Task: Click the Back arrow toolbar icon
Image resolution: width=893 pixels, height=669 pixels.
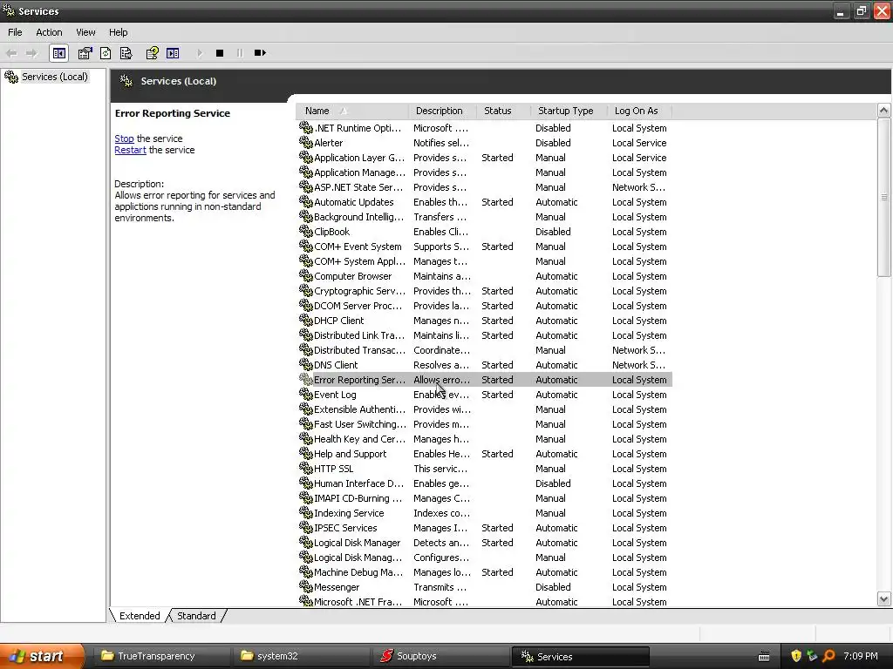Action: point(11,53)
